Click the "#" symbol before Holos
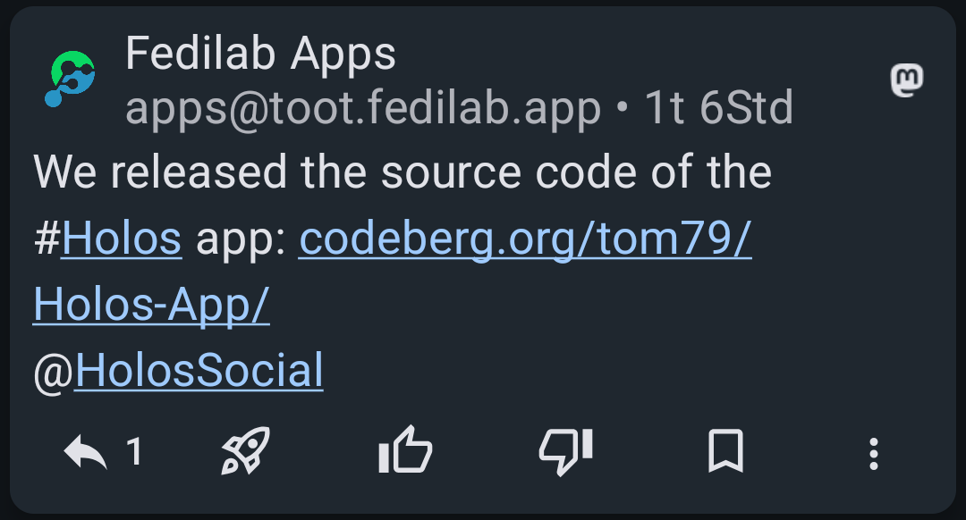The width and height of the screenshot is (966, 520). pyautogui.click(x=47, y=239)
